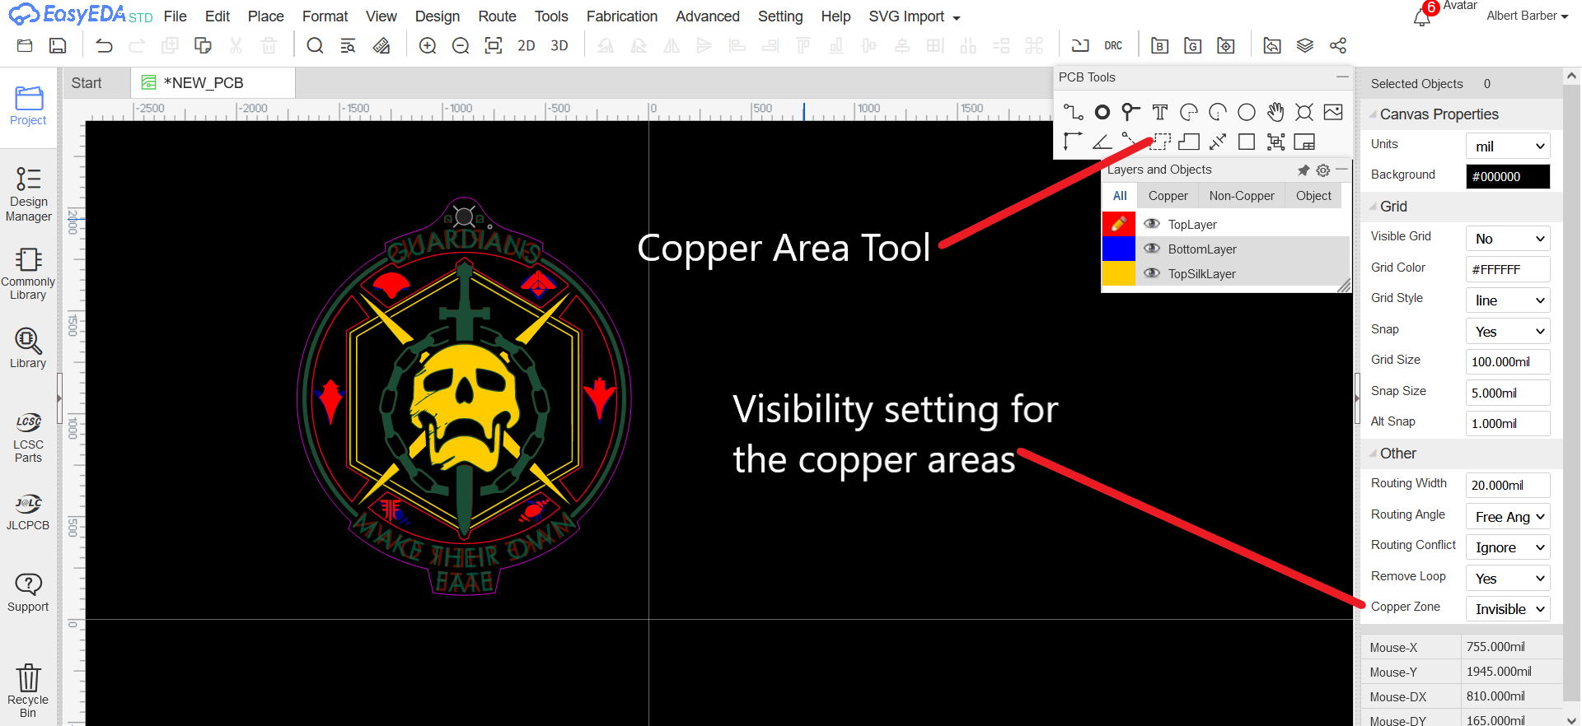Select the Insert Image tool

(x=1333, y=112)
